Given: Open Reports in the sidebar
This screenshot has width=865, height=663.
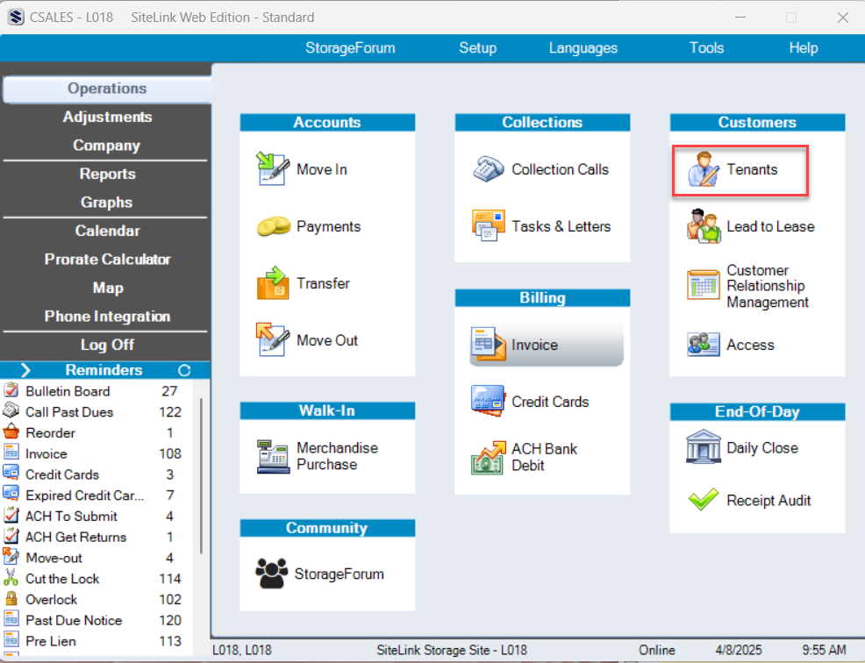Looking at the screenshot, I should click(x=107, y=174).
